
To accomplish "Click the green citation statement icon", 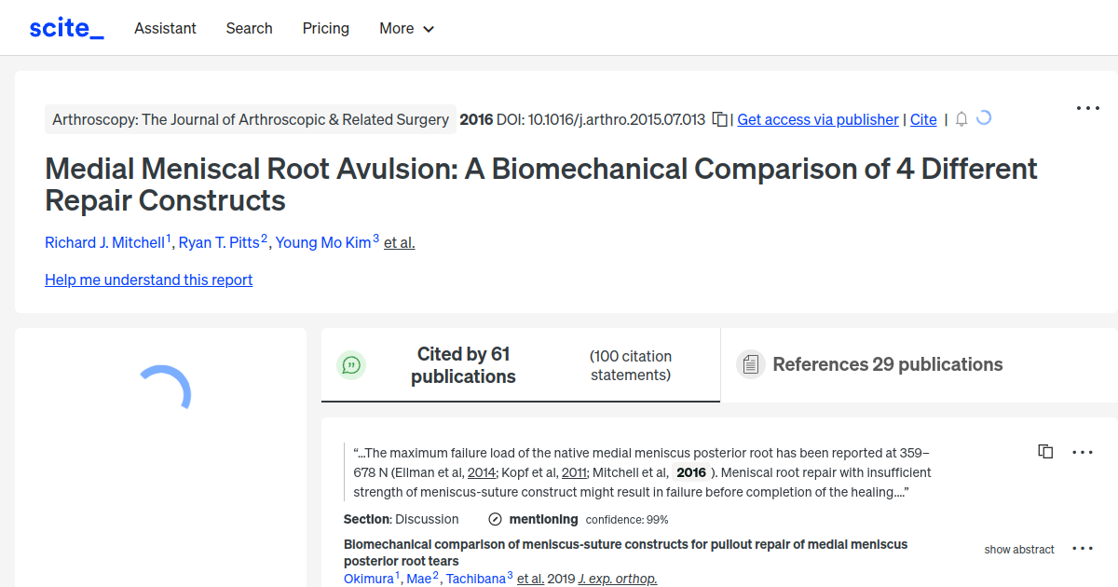I will tap(351, 364).
